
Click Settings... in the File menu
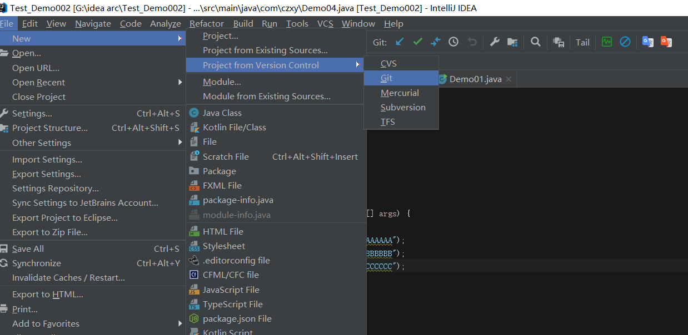coord(92,113)
